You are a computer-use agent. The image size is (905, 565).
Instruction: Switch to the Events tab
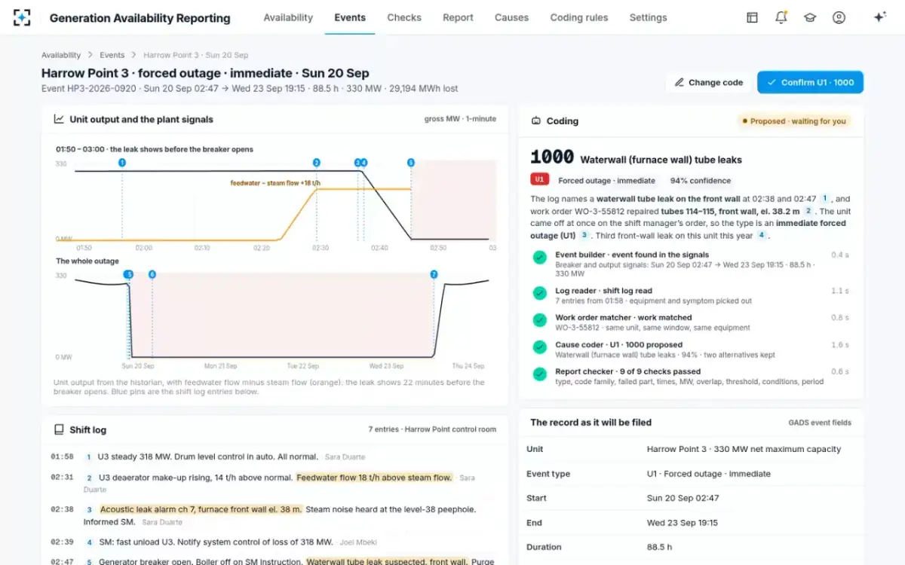pyautogui.click(x=350, y=17)
